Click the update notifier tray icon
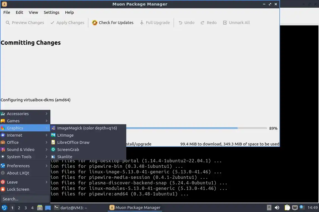This screenshot has width=319, height=212. tap(302, 207)
